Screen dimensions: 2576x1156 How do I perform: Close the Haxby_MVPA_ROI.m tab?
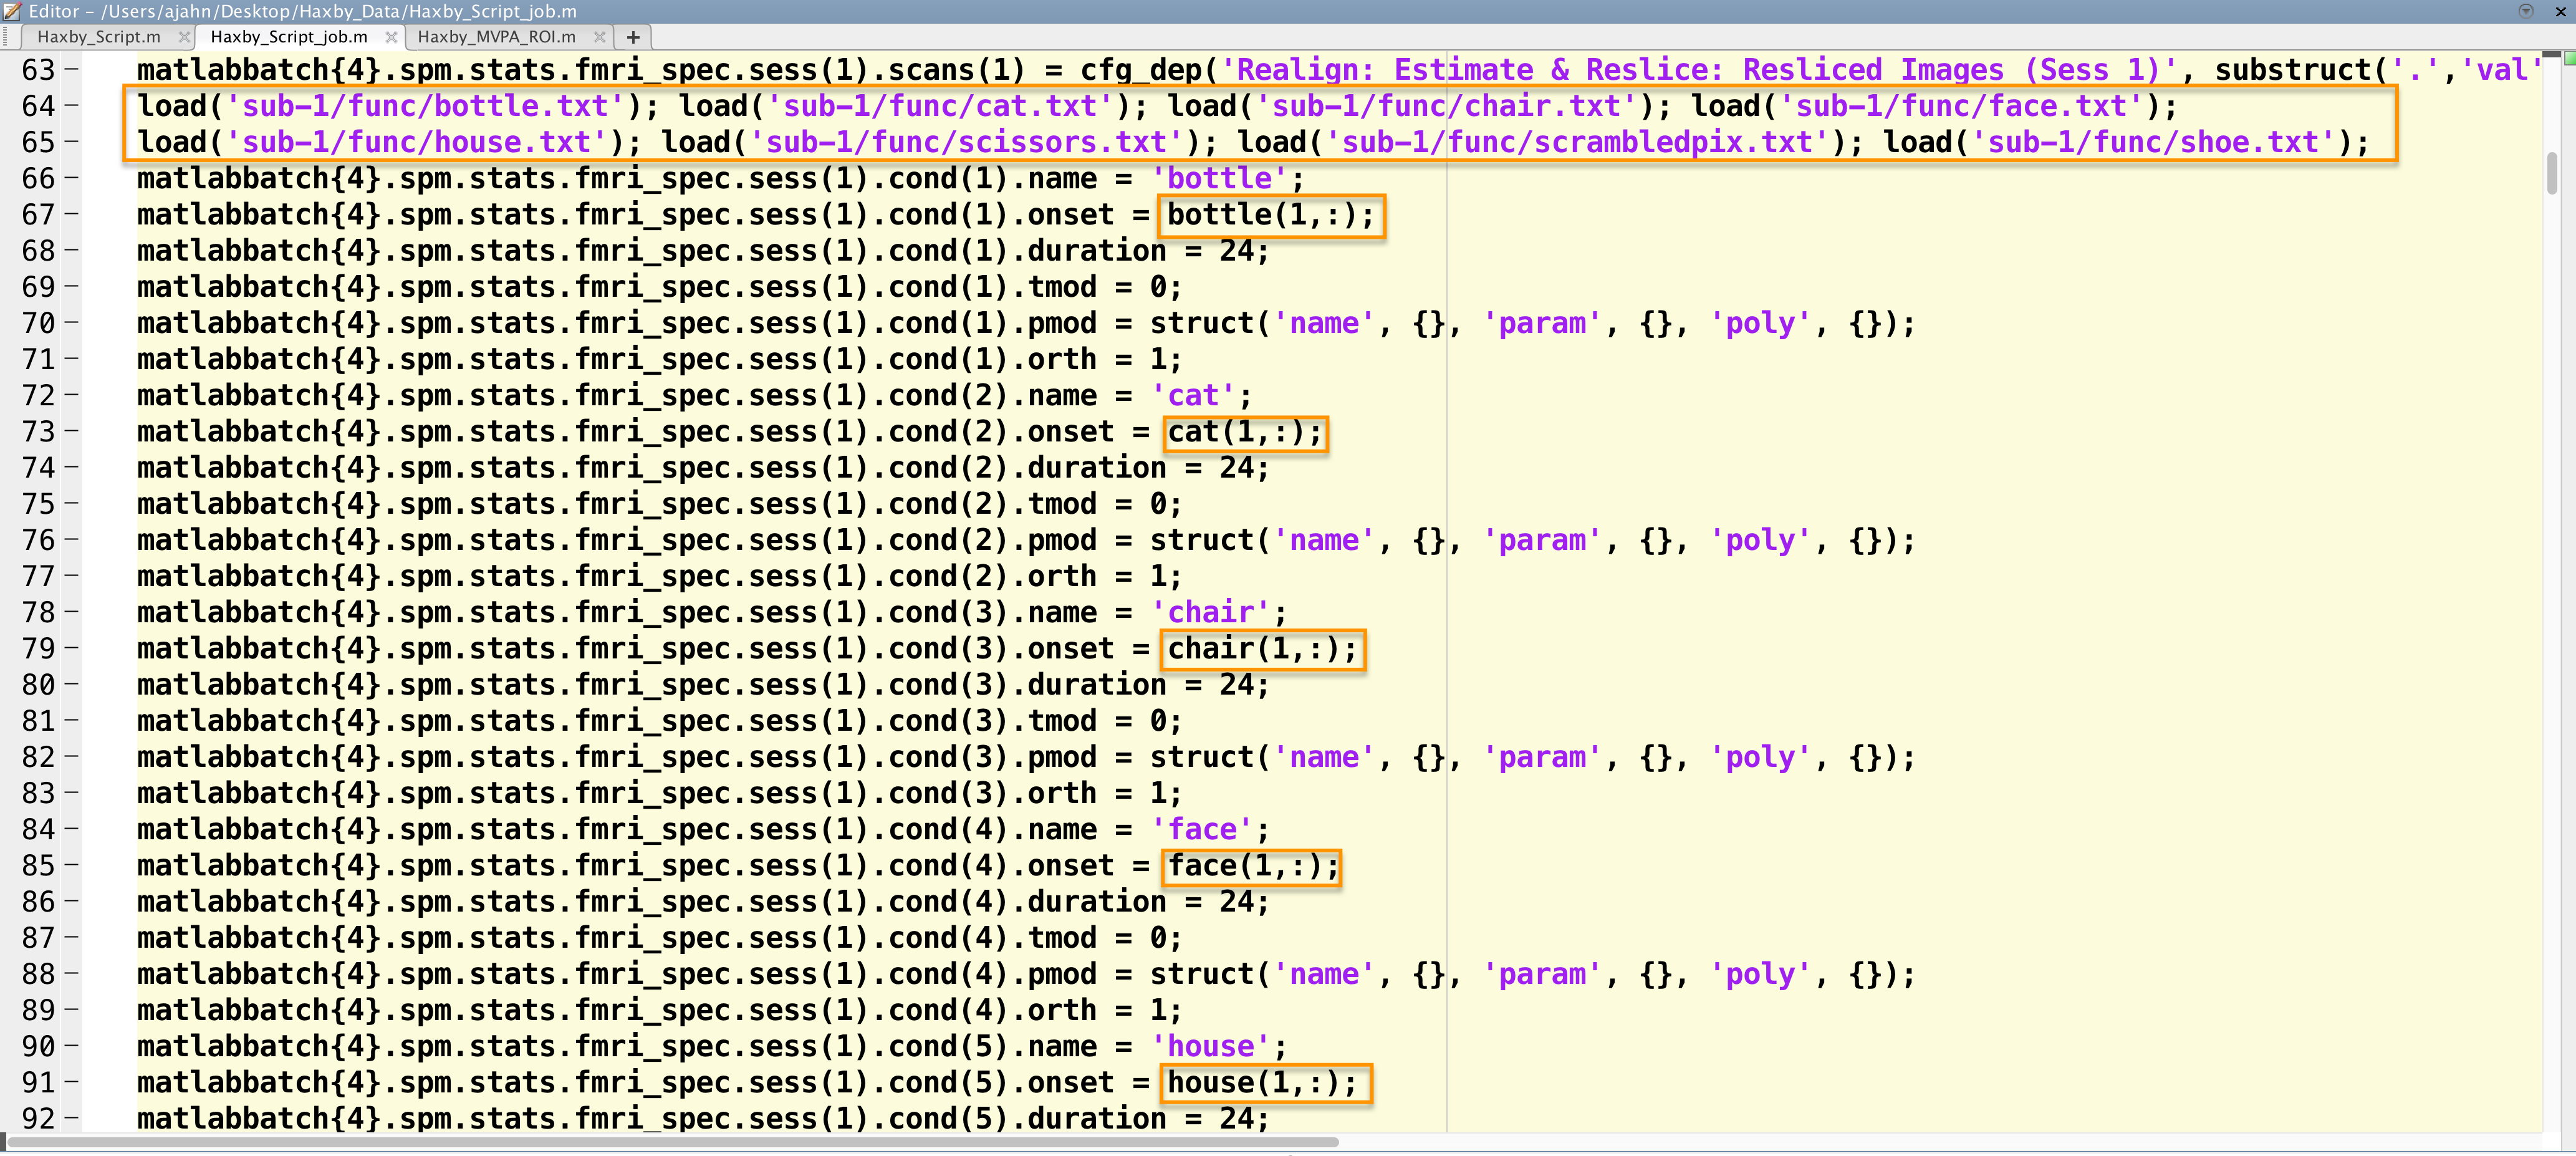coord(599,37)
